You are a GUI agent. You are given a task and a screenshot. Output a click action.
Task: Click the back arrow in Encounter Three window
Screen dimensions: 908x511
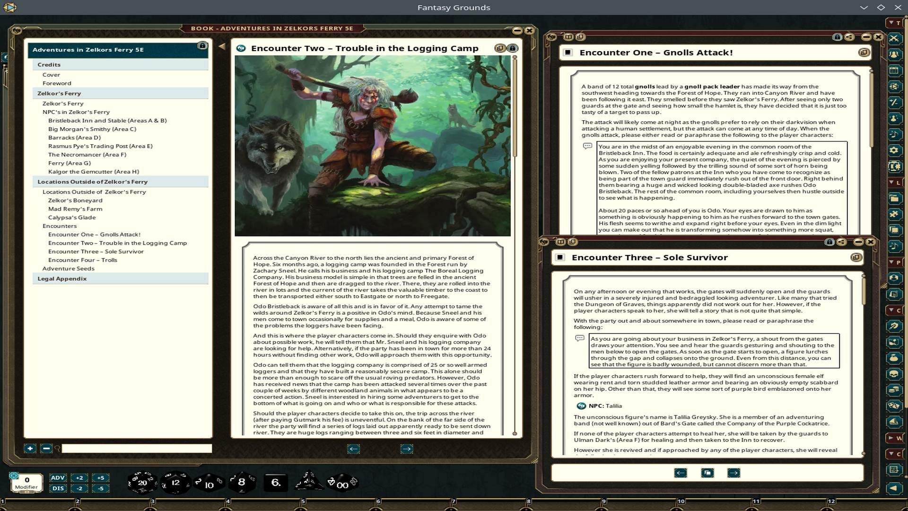point(681,473)
